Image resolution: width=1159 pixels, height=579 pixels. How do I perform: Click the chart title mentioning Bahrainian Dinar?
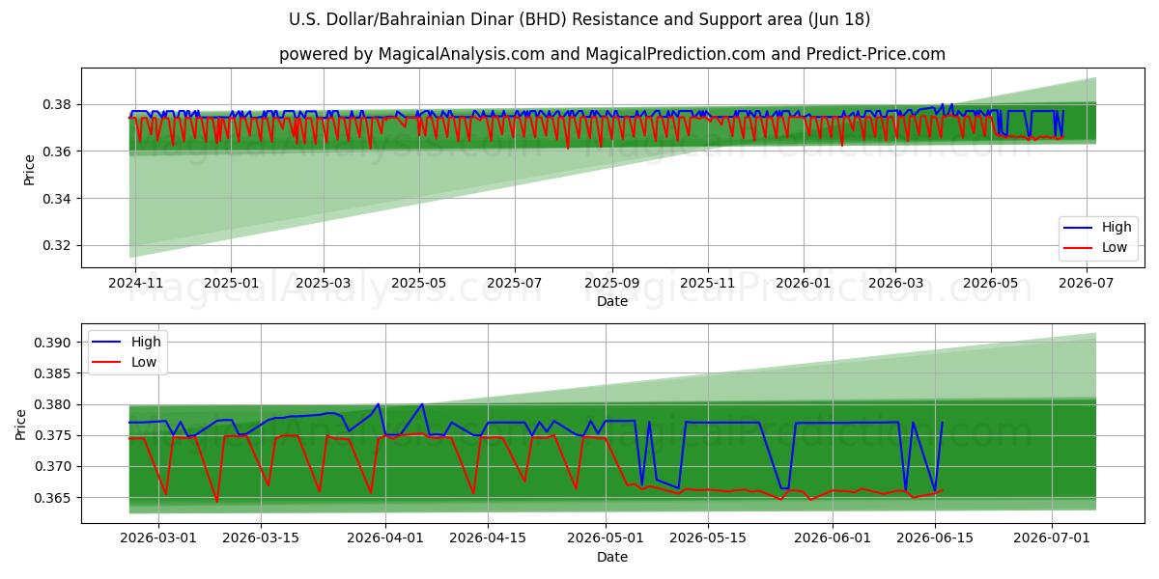pyautogui.click(x=579, y=19)
